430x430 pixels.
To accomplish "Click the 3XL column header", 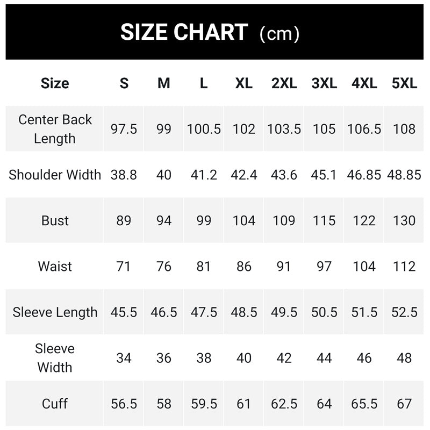I will pyautogui.click(x=324, y=83).
